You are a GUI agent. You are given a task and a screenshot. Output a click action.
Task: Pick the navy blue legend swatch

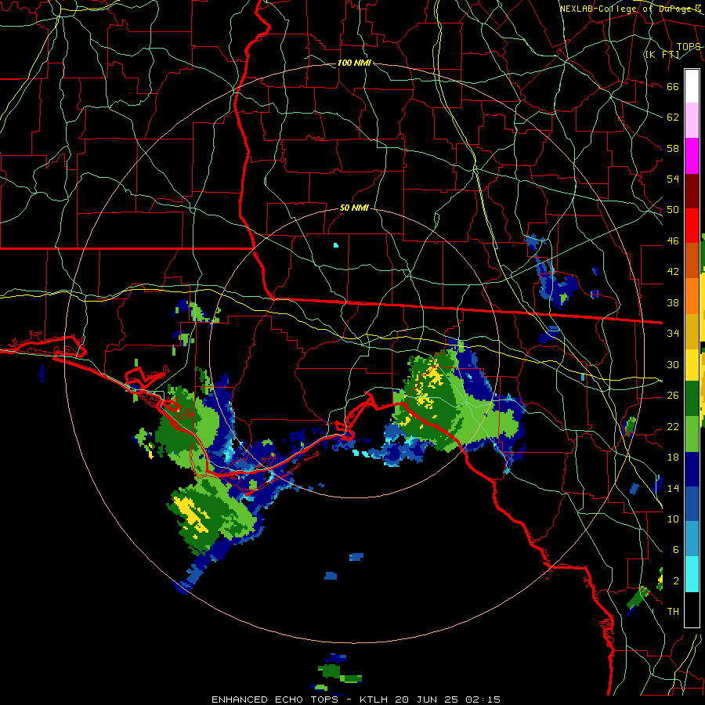pos(692,469)
